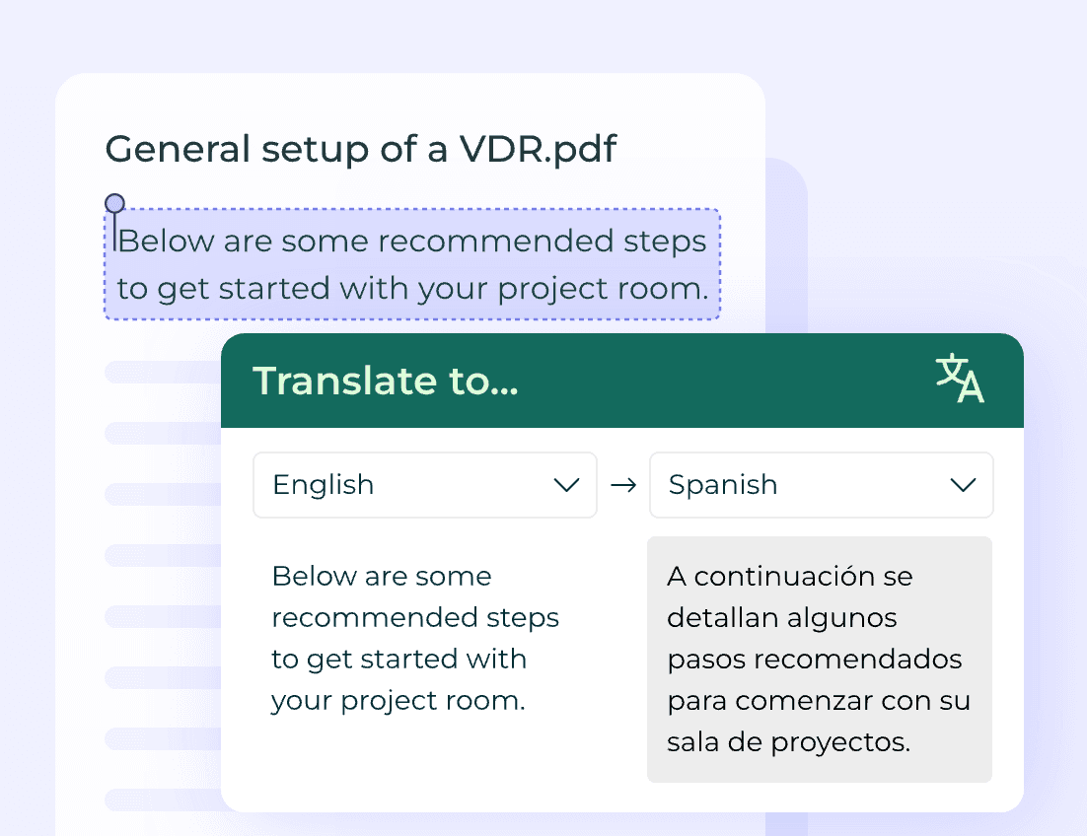Expand the Spanish dropdown chevron

(962, 485)
